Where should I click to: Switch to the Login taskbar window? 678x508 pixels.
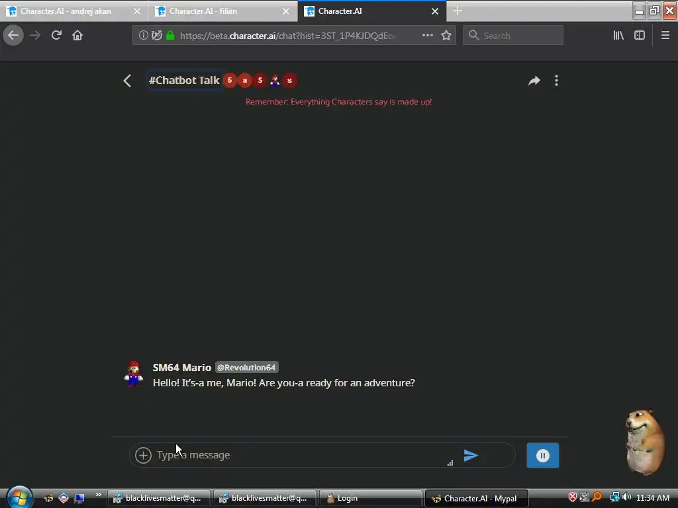[x=370, y=499]
